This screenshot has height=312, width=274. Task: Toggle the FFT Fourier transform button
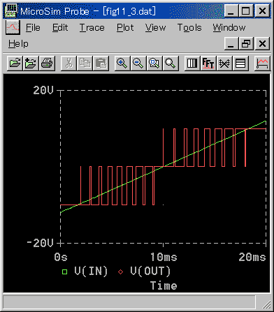208,63
